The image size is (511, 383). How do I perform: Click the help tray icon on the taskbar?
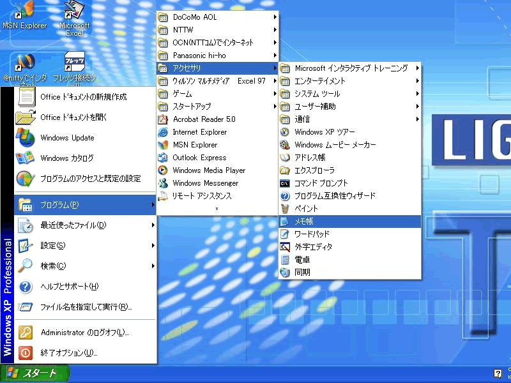[498, 373]
